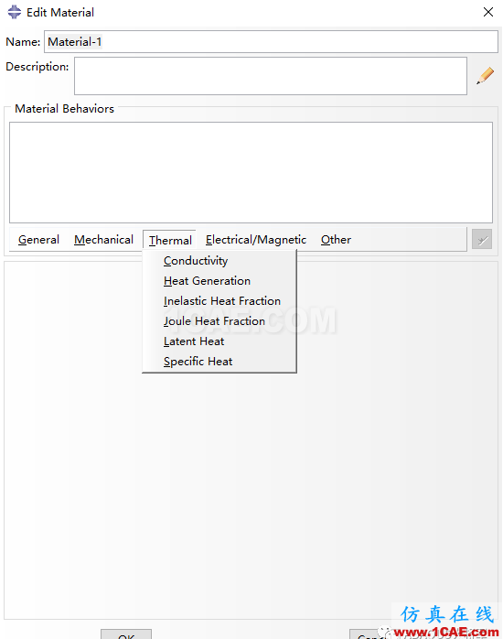Click the pencil edit description icon

tap(485, 76)
